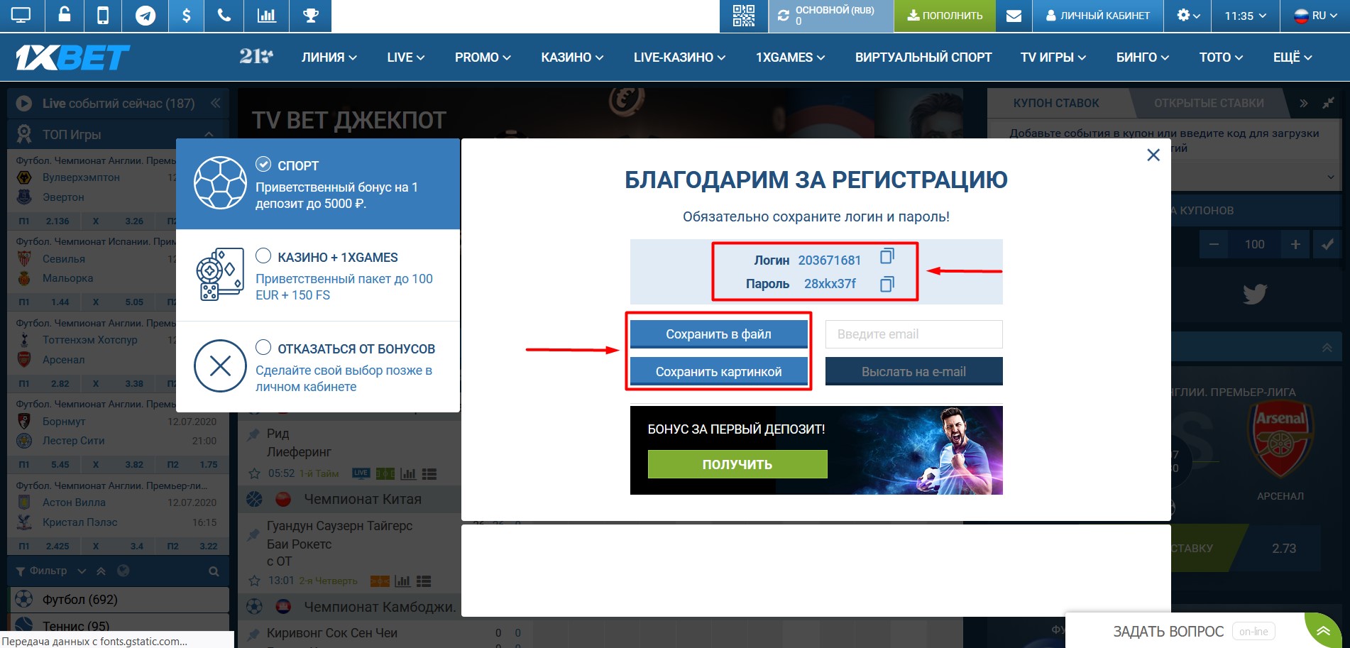Screen dimensions: 1350x648
Task: Collapse the bet slip with diagonal arrows icon
Action: [x=1328, y=104]
